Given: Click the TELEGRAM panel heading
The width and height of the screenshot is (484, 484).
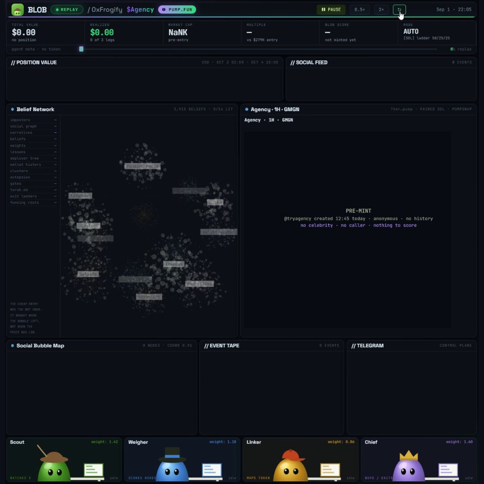Looking at the screenshot, I should (x=367, y=346).
